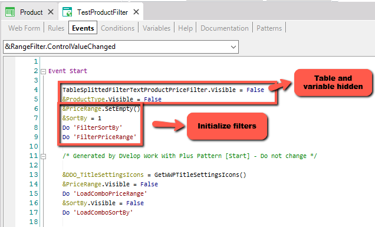Click the GetWWPTitleSettingsIcons() call
The image size is (375, 227).
click(200, 175)
